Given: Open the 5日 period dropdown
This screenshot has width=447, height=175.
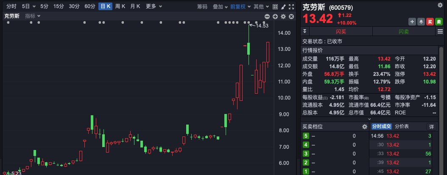Looking at the screenshot, I should (28, 6).
